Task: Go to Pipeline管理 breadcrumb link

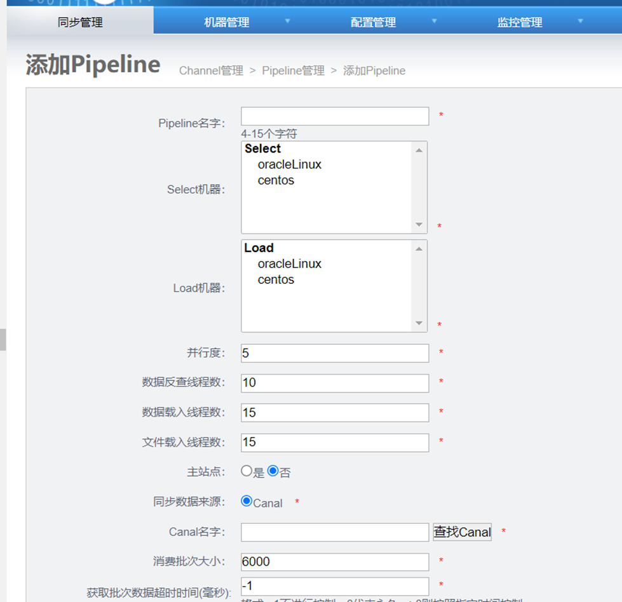Action: (293, 70)
